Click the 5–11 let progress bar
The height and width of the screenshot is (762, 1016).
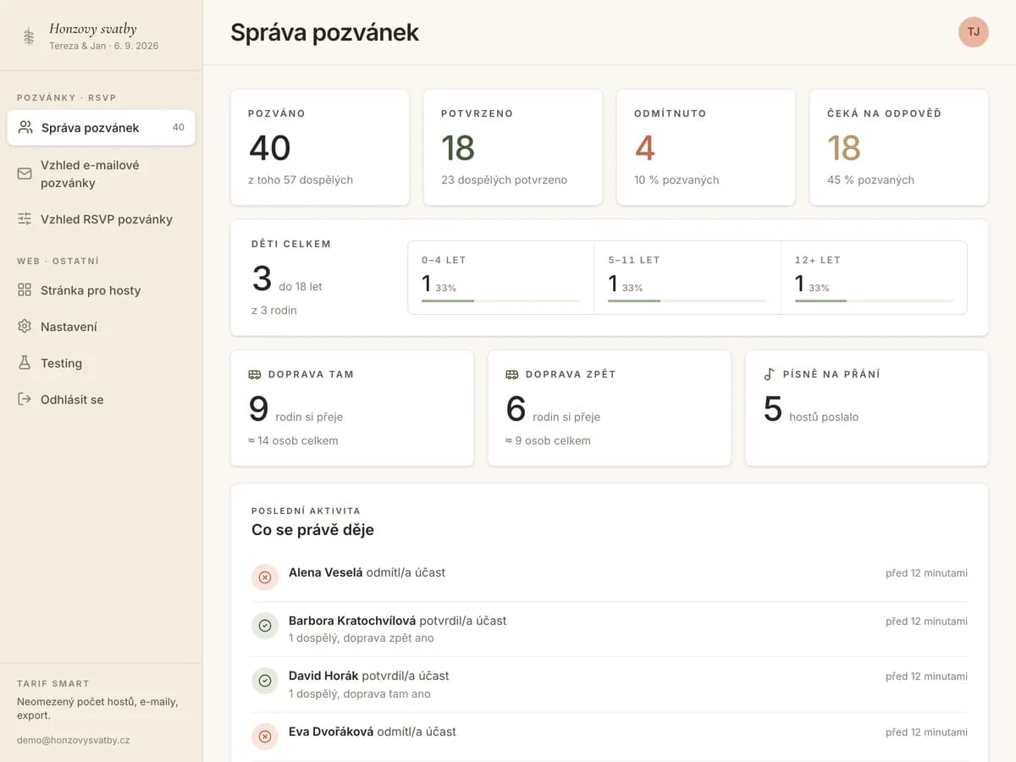pyautogui.click(x=687, y=301)
